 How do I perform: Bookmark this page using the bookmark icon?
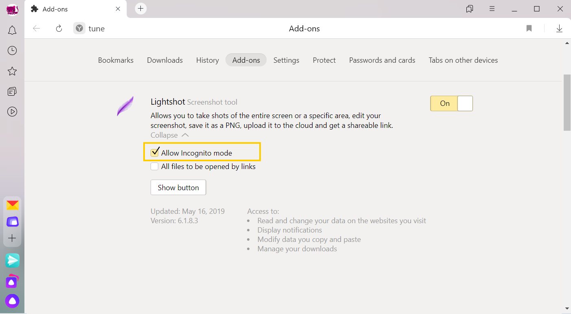click(529, 29)
